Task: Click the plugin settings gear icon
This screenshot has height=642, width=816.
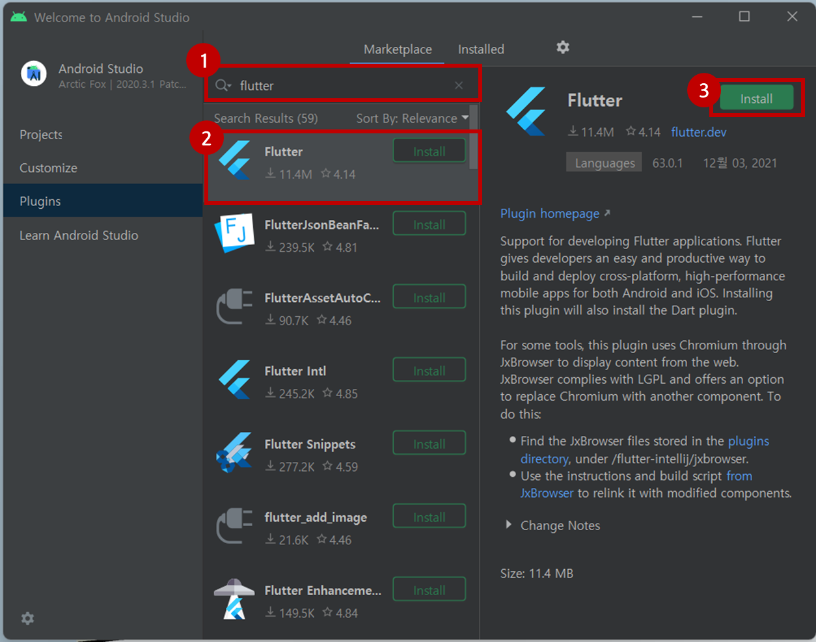Action: (563, 47)
